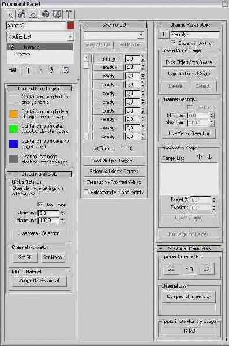Click Target % spinner arrows
Image resolution: width=229 pixels, height=346 pixels.
pyautogui.click(x=213, y=200)
